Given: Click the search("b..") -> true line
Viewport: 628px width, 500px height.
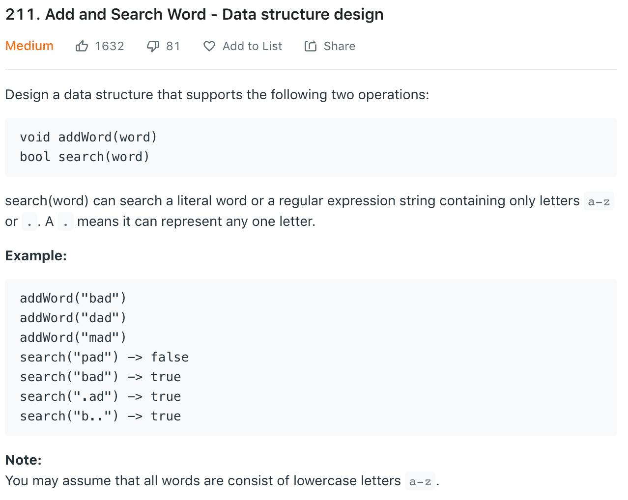Looking at the screenshot, I should point(100,416).
